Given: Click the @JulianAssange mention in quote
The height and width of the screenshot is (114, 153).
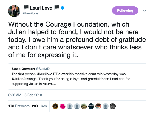Looking at the screenshot, I should point(24,79).
